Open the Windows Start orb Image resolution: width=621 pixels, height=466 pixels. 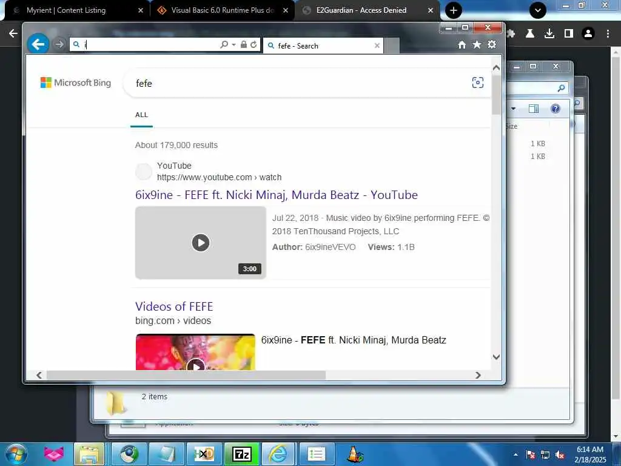[16, 454]
